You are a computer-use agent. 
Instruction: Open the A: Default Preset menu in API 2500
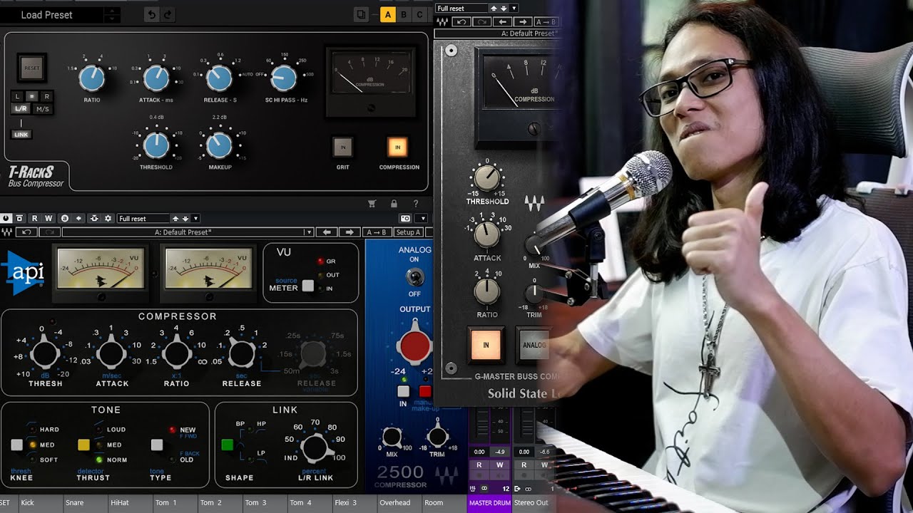click(x=188, y=232)
